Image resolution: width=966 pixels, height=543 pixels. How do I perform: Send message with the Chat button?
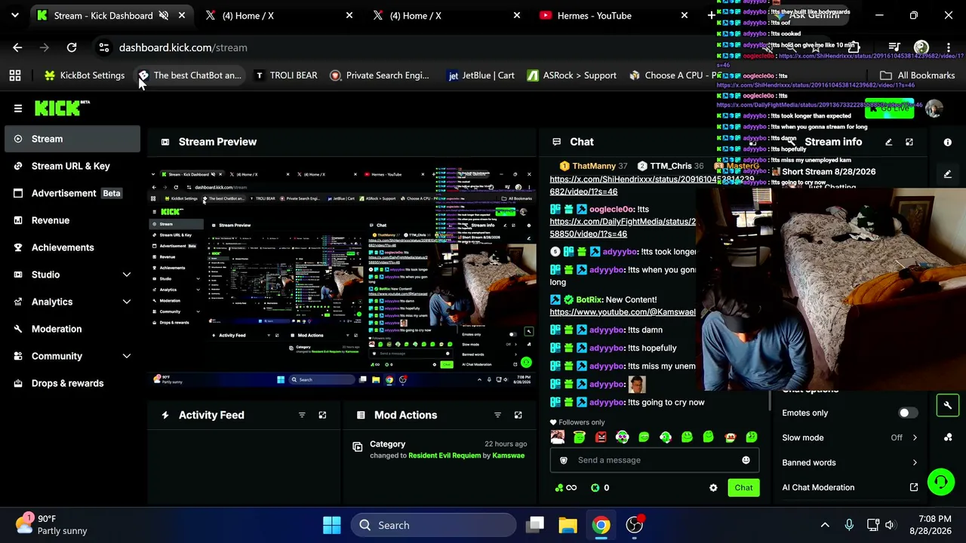743,488
